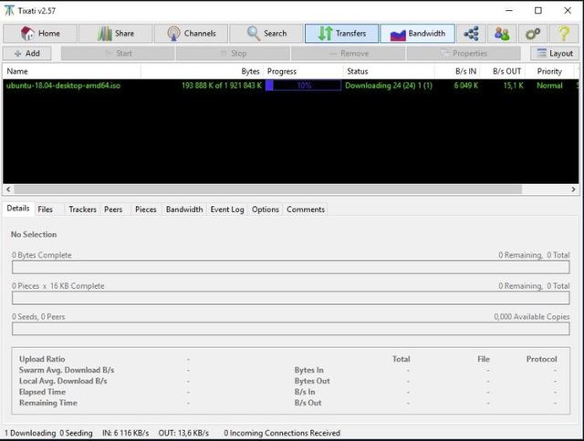Image resolution: width=584 pixels, height=441 pixels.
Task: Show the Bandwidth graph view
Action: pyautogui.click(x=417, y=34)
